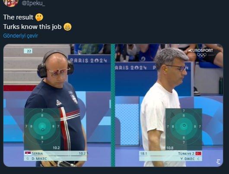Image resolution: width=229 pixels, height=174 pixels.
Task: Click the D. MIKEC name bar
Action: point(55,158)
